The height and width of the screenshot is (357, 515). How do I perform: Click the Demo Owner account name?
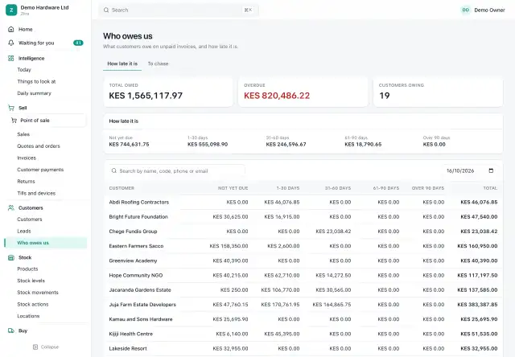(x=489, y=10)
